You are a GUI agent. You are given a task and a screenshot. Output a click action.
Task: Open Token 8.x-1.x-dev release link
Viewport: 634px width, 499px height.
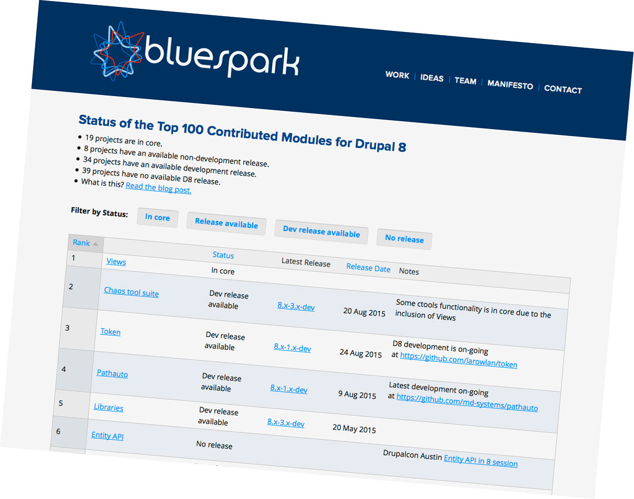point(293,347)
